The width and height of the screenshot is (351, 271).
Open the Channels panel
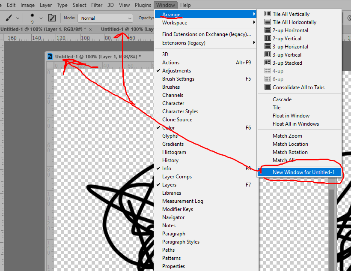pos(205,95)
